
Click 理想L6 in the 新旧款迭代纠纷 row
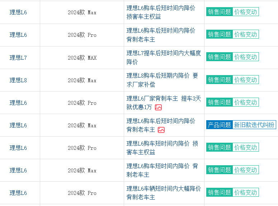tap(18, 126)
